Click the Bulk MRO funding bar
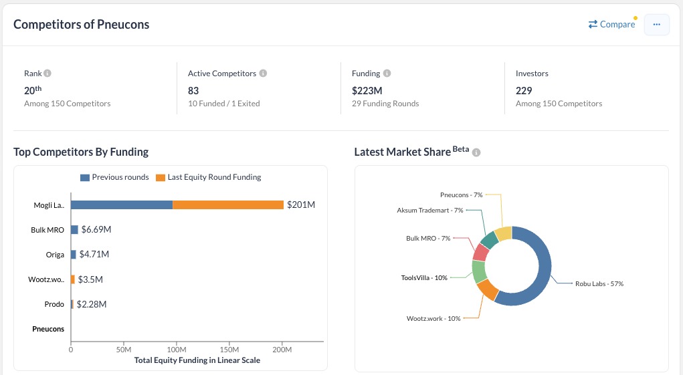The height and width of the screenshot is (375, 683). tap(74, 230)
